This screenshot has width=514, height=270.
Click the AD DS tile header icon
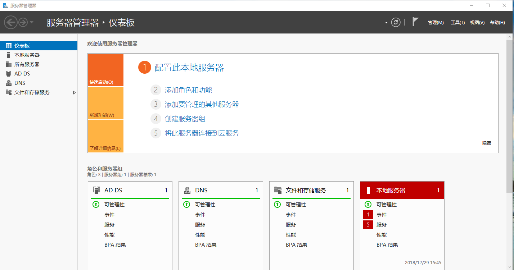pyautogui.click(x=96, y=190)
